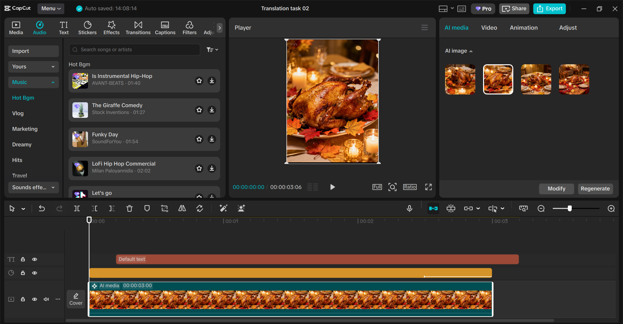
Task: Lock the AI media video track
Action: pos(23,299)
